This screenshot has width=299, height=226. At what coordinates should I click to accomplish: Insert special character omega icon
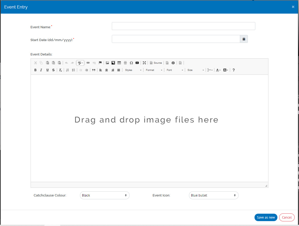(131, 63)
